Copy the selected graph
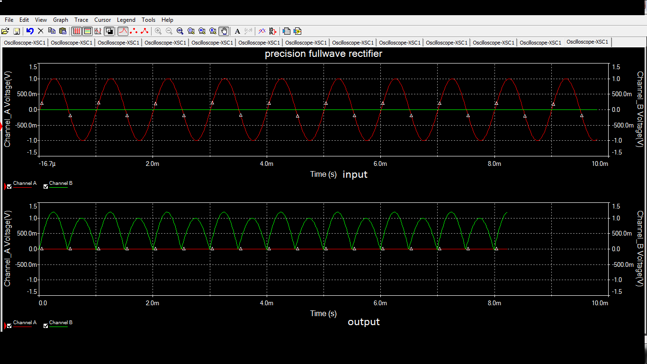The image size is (647, 364). click(x=52, y=31)
